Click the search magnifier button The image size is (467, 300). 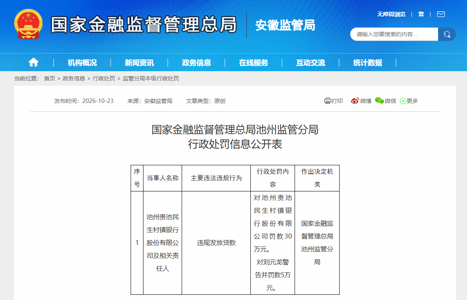[x=447, y=34]
